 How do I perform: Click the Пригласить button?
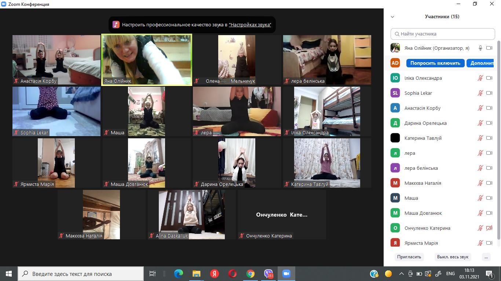(409, 257)
